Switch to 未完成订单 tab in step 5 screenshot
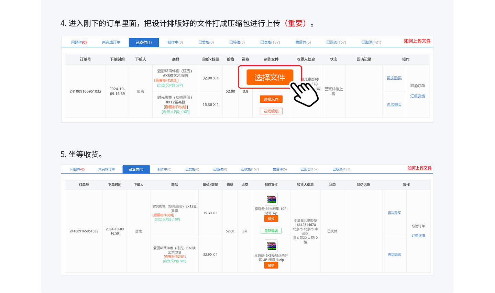This screenshot has height=293, width=495. [107, 169]
